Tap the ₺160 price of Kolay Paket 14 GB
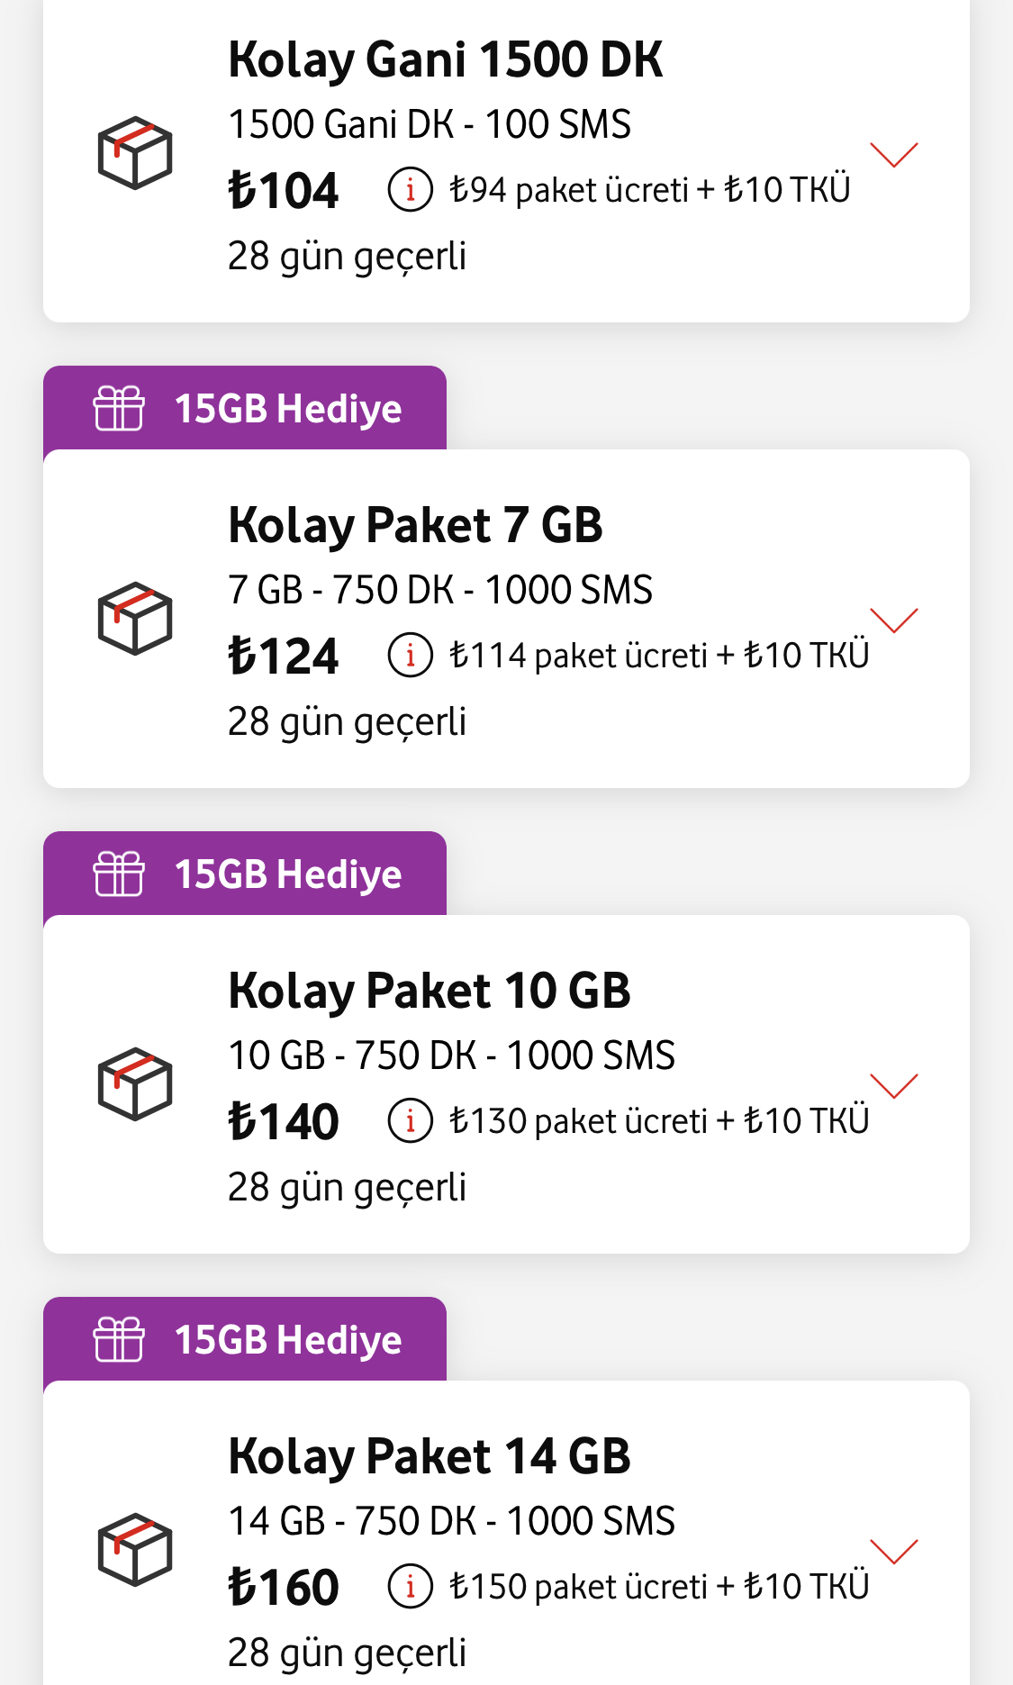This screenshot has width=1013, height=1685. pyautogui.click(x=284, y=1587)
